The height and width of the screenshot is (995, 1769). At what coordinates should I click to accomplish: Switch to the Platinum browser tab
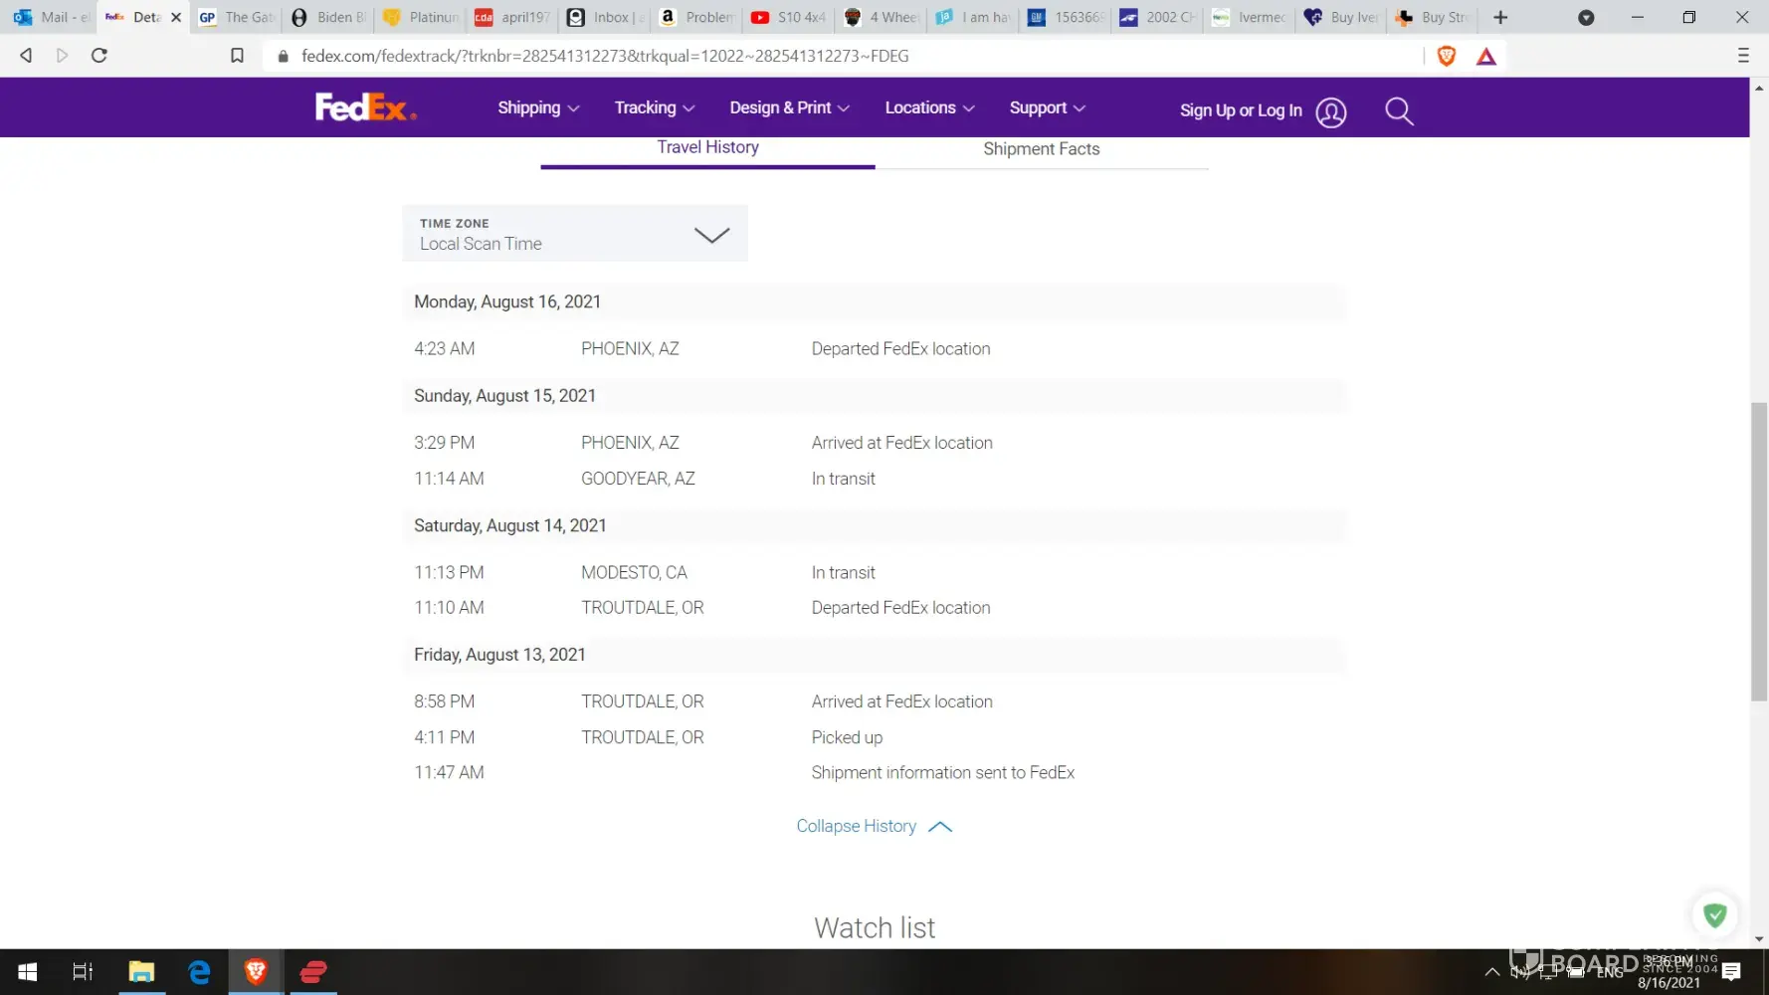(x=420, y=17)
